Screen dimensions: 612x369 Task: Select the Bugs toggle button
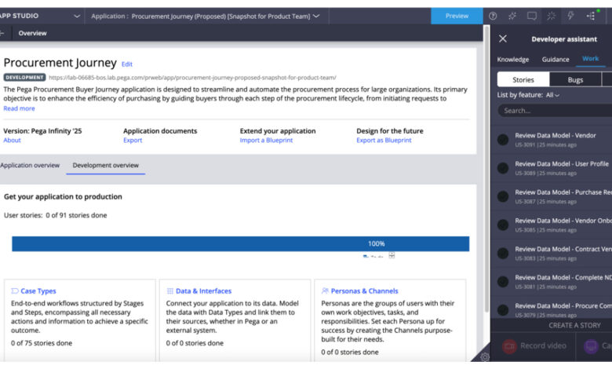pos(575,79)
